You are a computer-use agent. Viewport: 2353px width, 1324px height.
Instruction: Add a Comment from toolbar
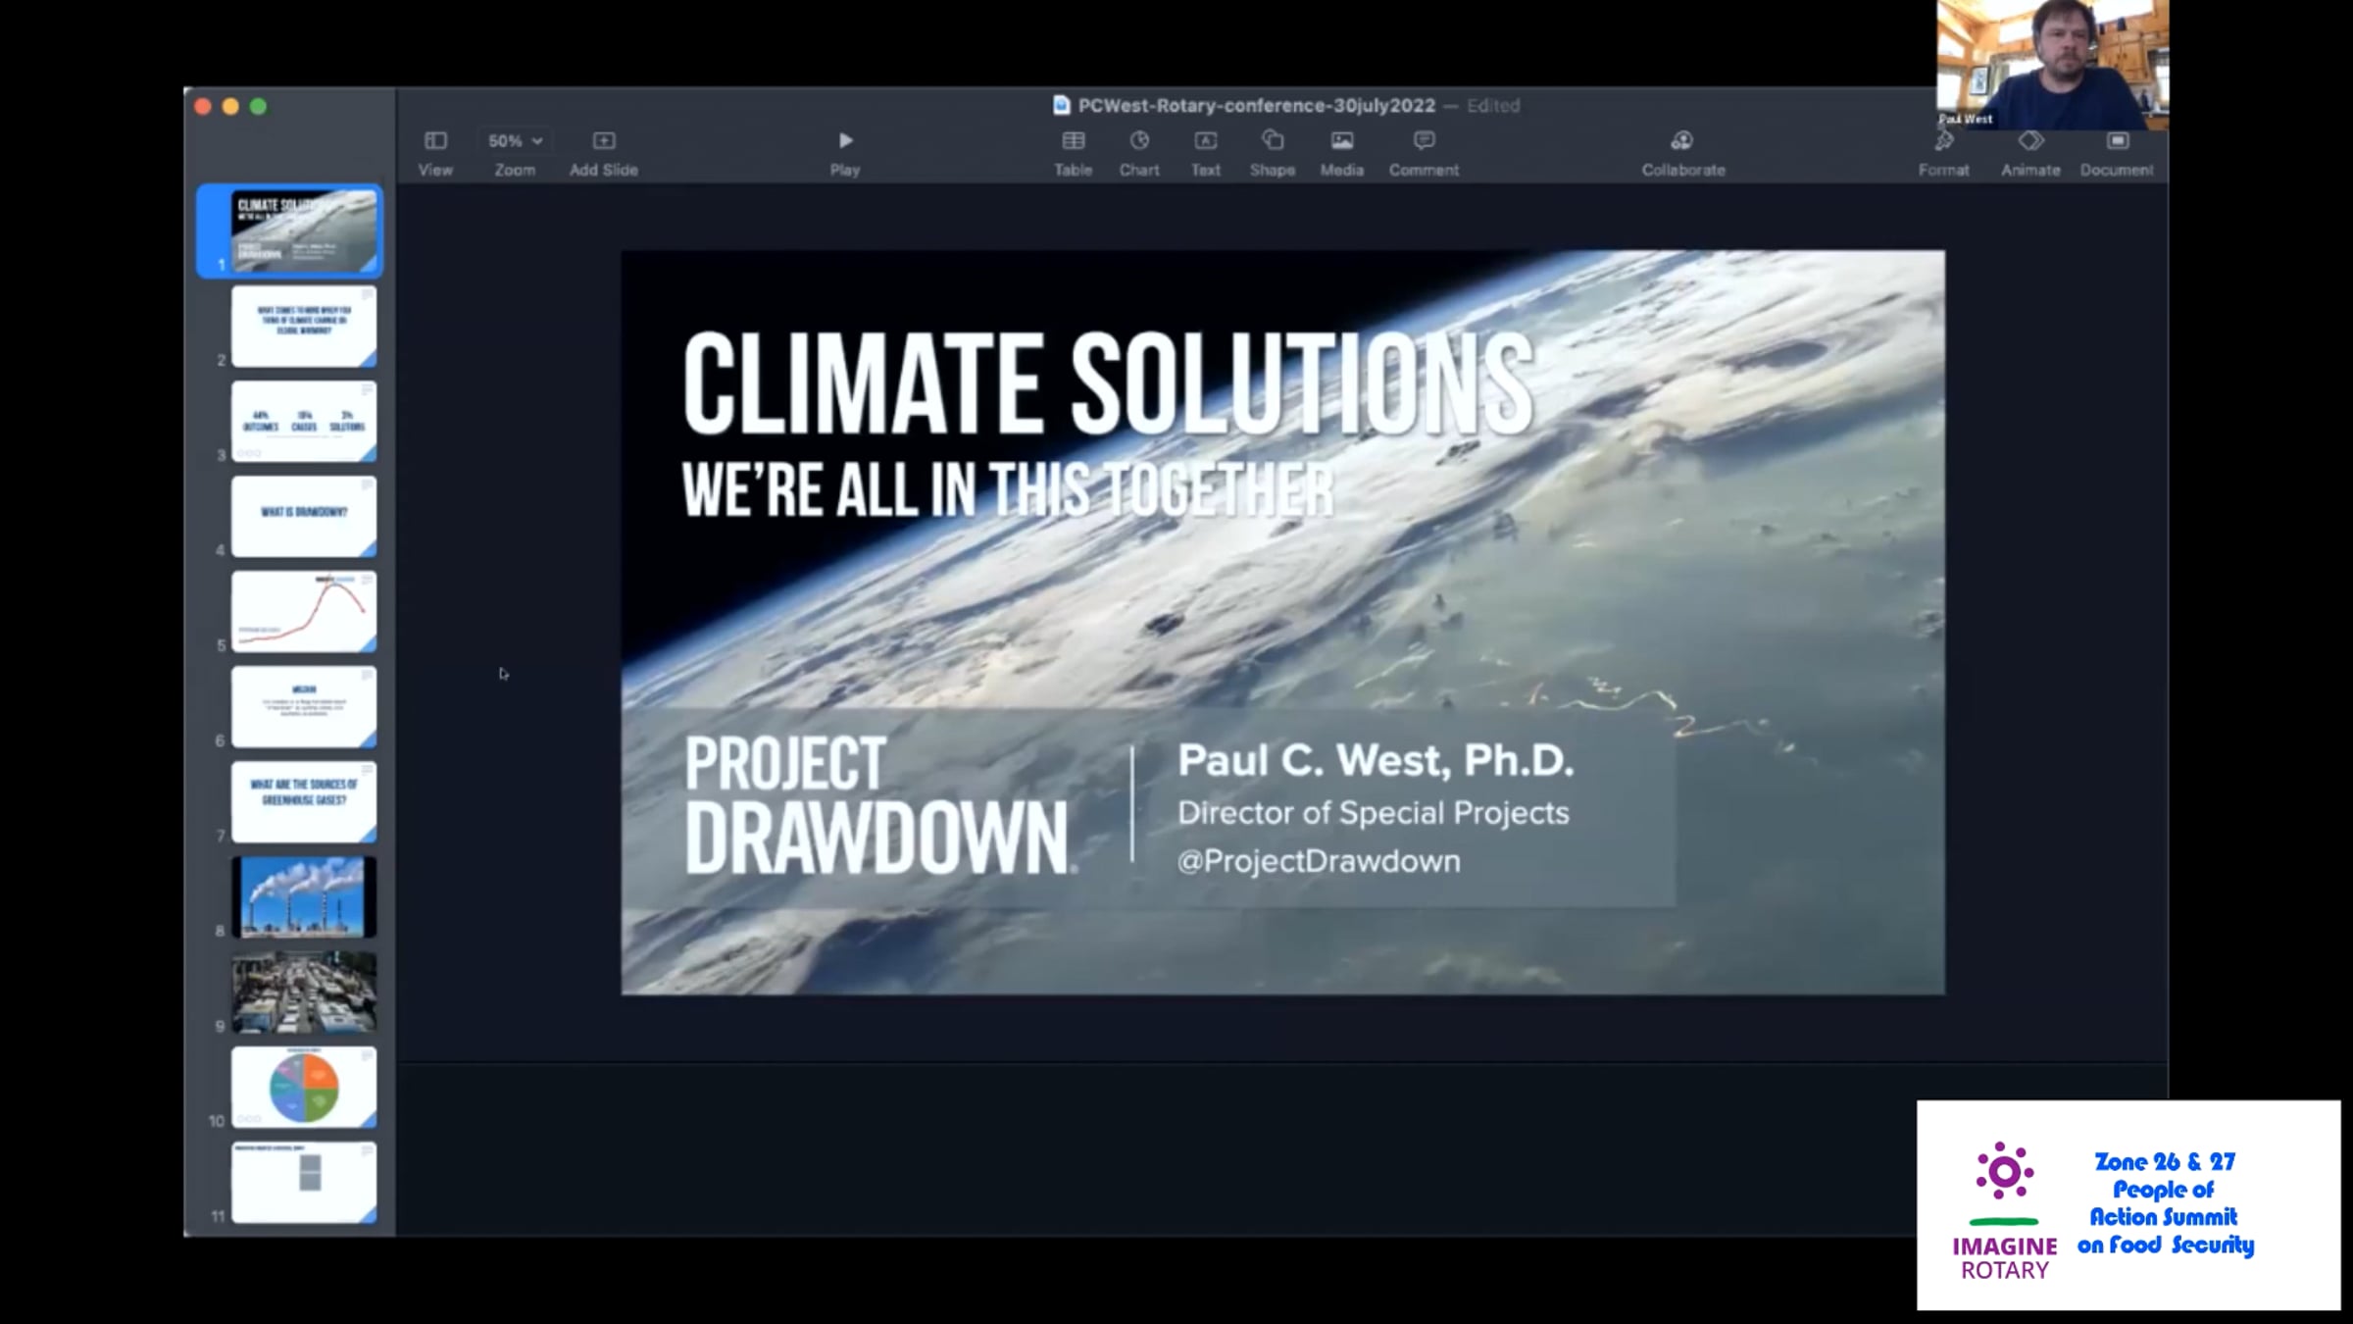(1424, 142)
